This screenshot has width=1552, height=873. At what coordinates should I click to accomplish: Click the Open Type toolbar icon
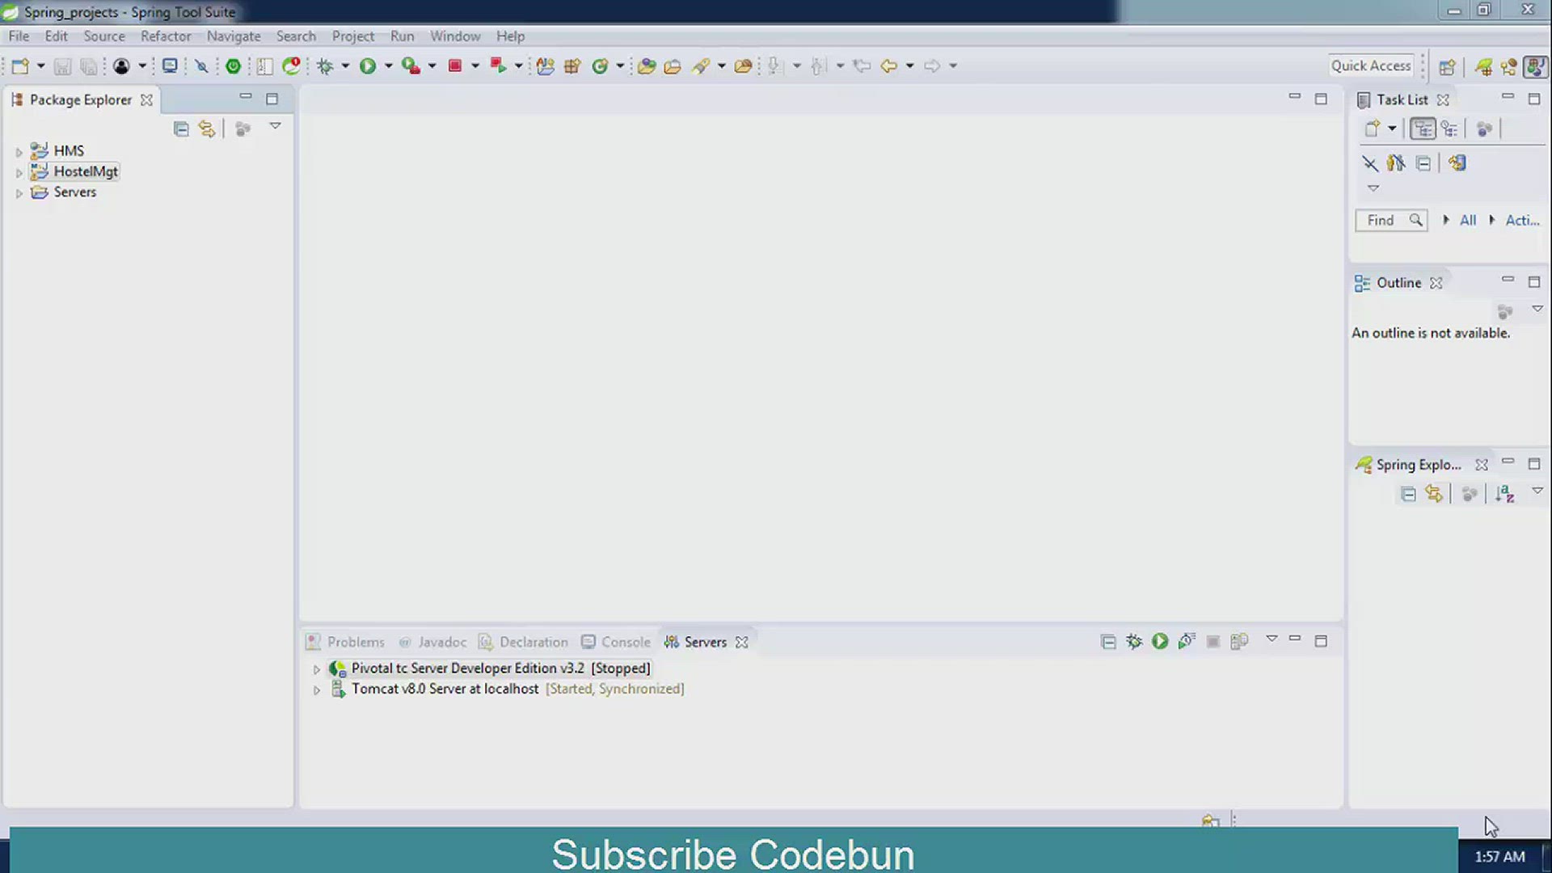coord(646,66)
